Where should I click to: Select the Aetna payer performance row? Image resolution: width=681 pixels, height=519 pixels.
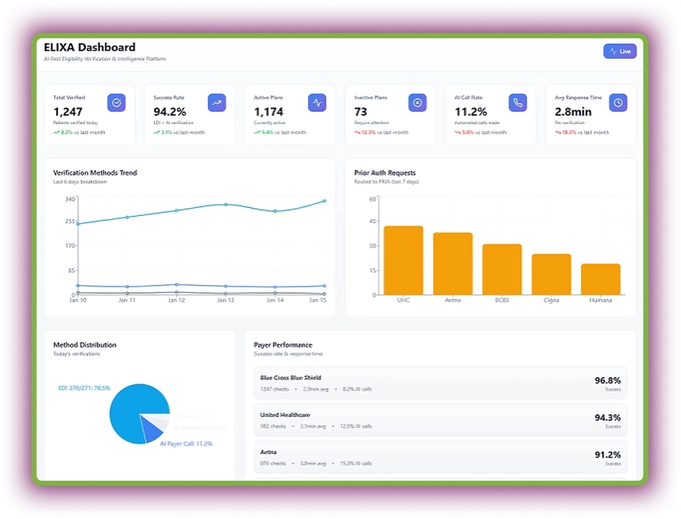coord(440,458)
